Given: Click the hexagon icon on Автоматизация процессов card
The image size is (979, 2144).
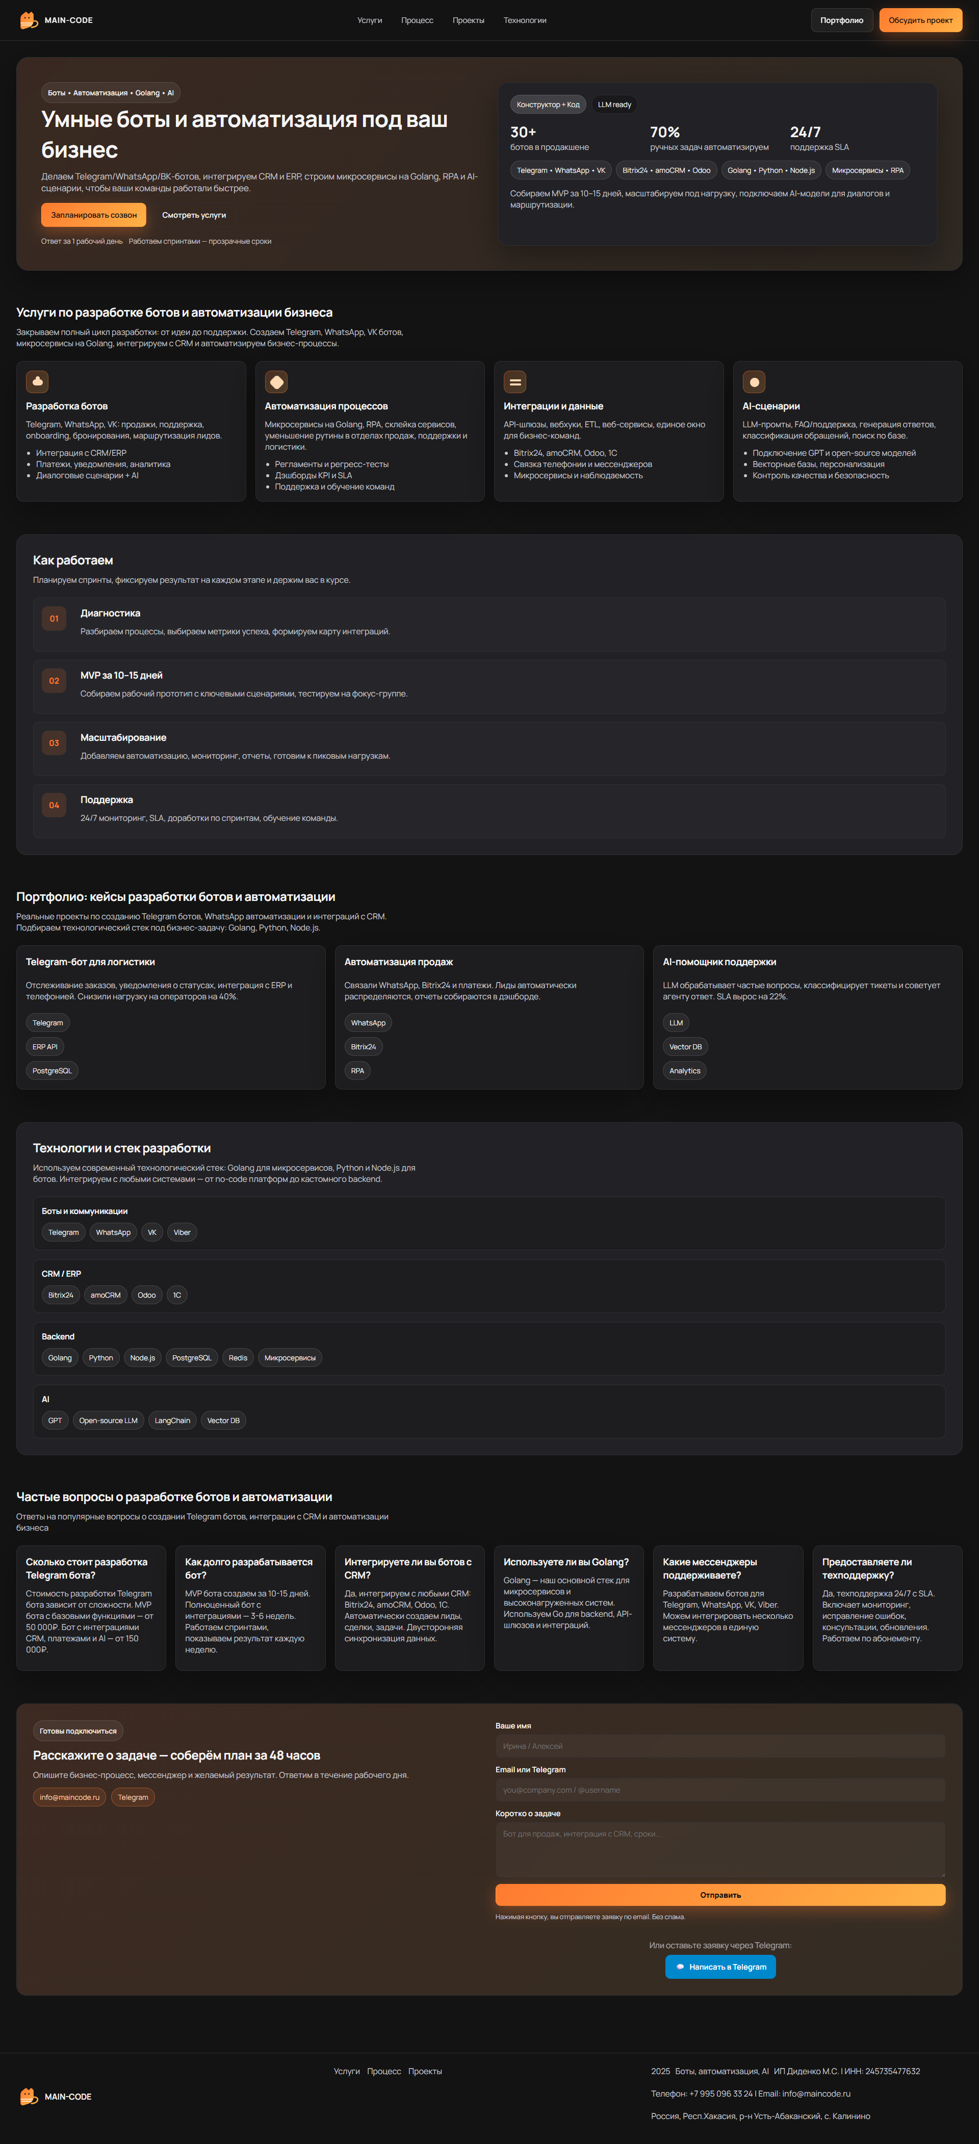Looking at the screenshot, I should (x=275, y=381).
